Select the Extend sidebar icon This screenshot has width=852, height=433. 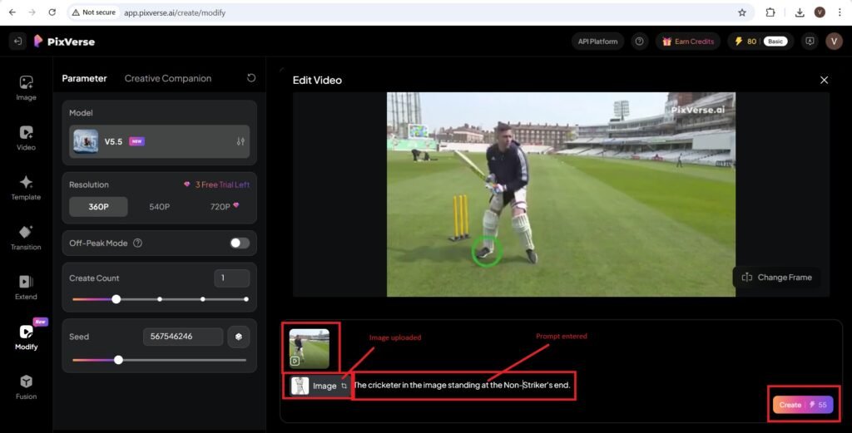coord(26,287)
